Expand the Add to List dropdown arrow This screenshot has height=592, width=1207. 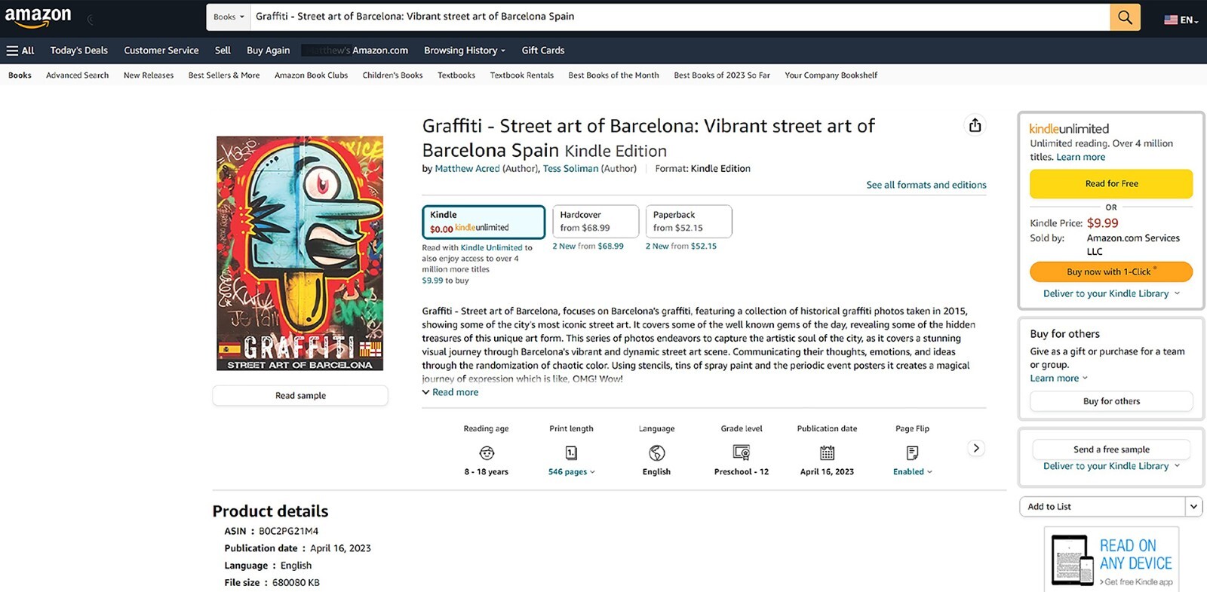pos(1193,507)
